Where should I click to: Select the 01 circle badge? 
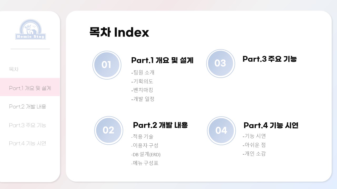coord(107,65)
